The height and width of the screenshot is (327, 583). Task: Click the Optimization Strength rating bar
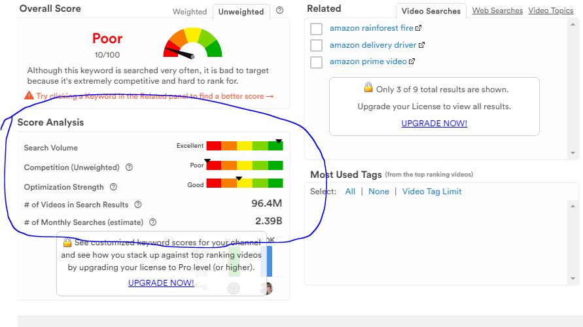point(245,183)
